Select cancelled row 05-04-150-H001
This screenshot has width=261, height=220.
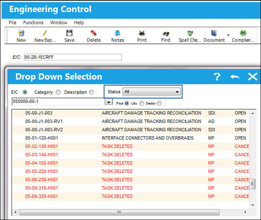130,163
